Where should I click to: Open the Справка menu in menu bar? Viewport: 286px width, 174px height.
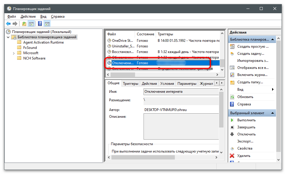(x=57, y=16)
